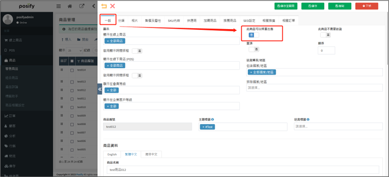Toggle 此商品不需要送貨 switch
Image resolution: width=389 pixels, height=177 pixels.
point(325,35)
